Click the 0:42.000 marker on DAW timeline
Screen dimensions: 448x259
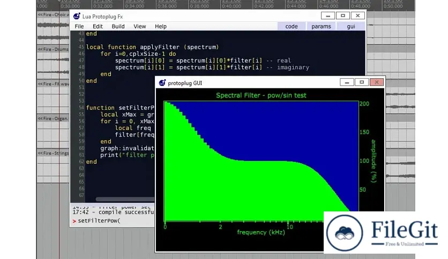click(264, 6)
